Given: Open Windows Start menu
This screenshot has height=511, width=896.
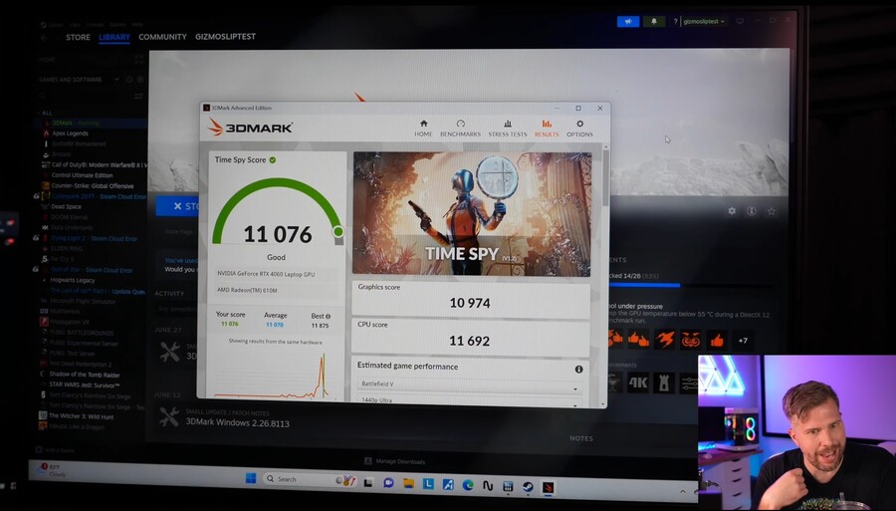Looking at the screenshot, I should point(250,478).
